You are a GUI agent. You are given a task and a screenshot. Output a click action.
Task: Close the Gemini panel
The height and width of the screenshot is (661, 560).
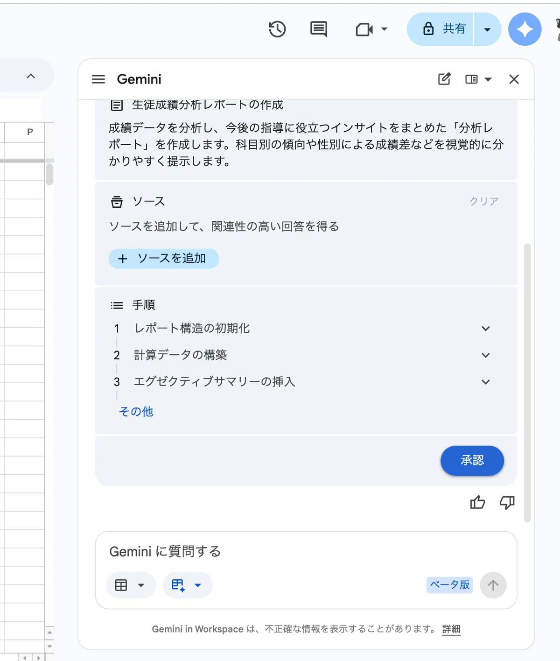pos(514,79)
